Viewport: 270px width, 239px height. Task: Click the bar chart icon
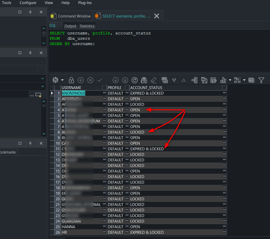[x=223, y=80]
